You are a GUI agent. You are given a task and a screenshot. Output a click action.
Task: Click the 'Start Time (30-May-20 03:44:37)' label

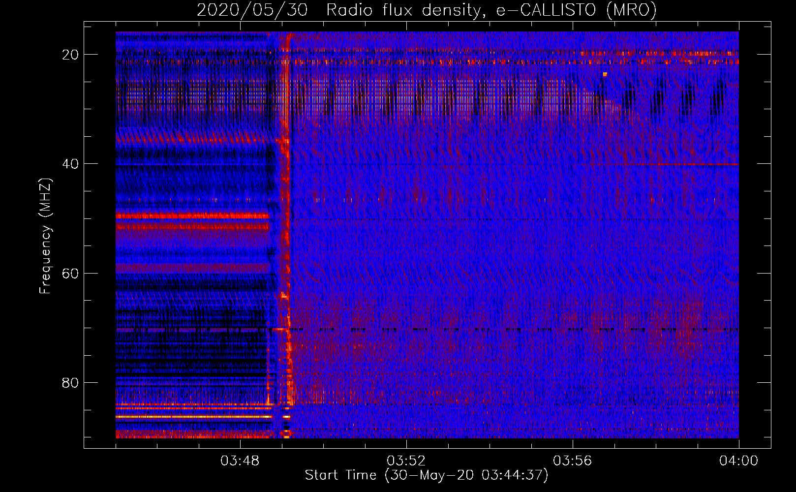(427, 475)
